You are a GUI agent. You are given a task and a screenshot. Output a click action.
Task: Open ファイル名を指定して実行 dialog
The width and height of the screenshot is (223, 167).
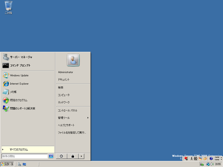[x=73, y=133]
